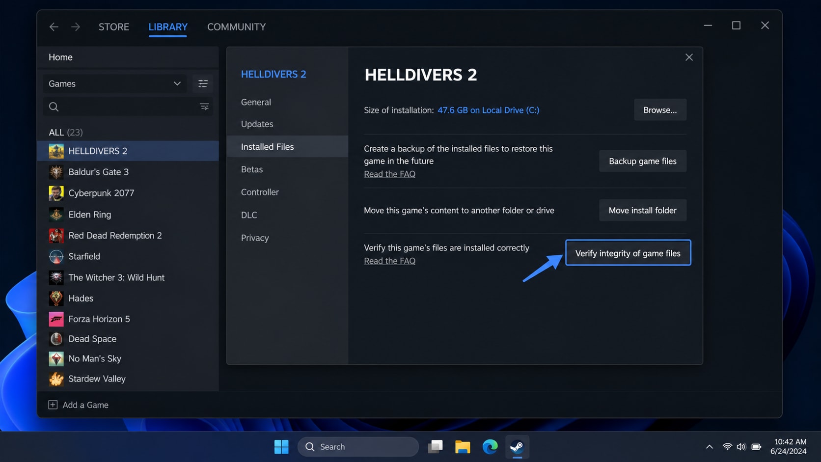
Task: Click the Dead Space game icon
Action: pos(56,339)
